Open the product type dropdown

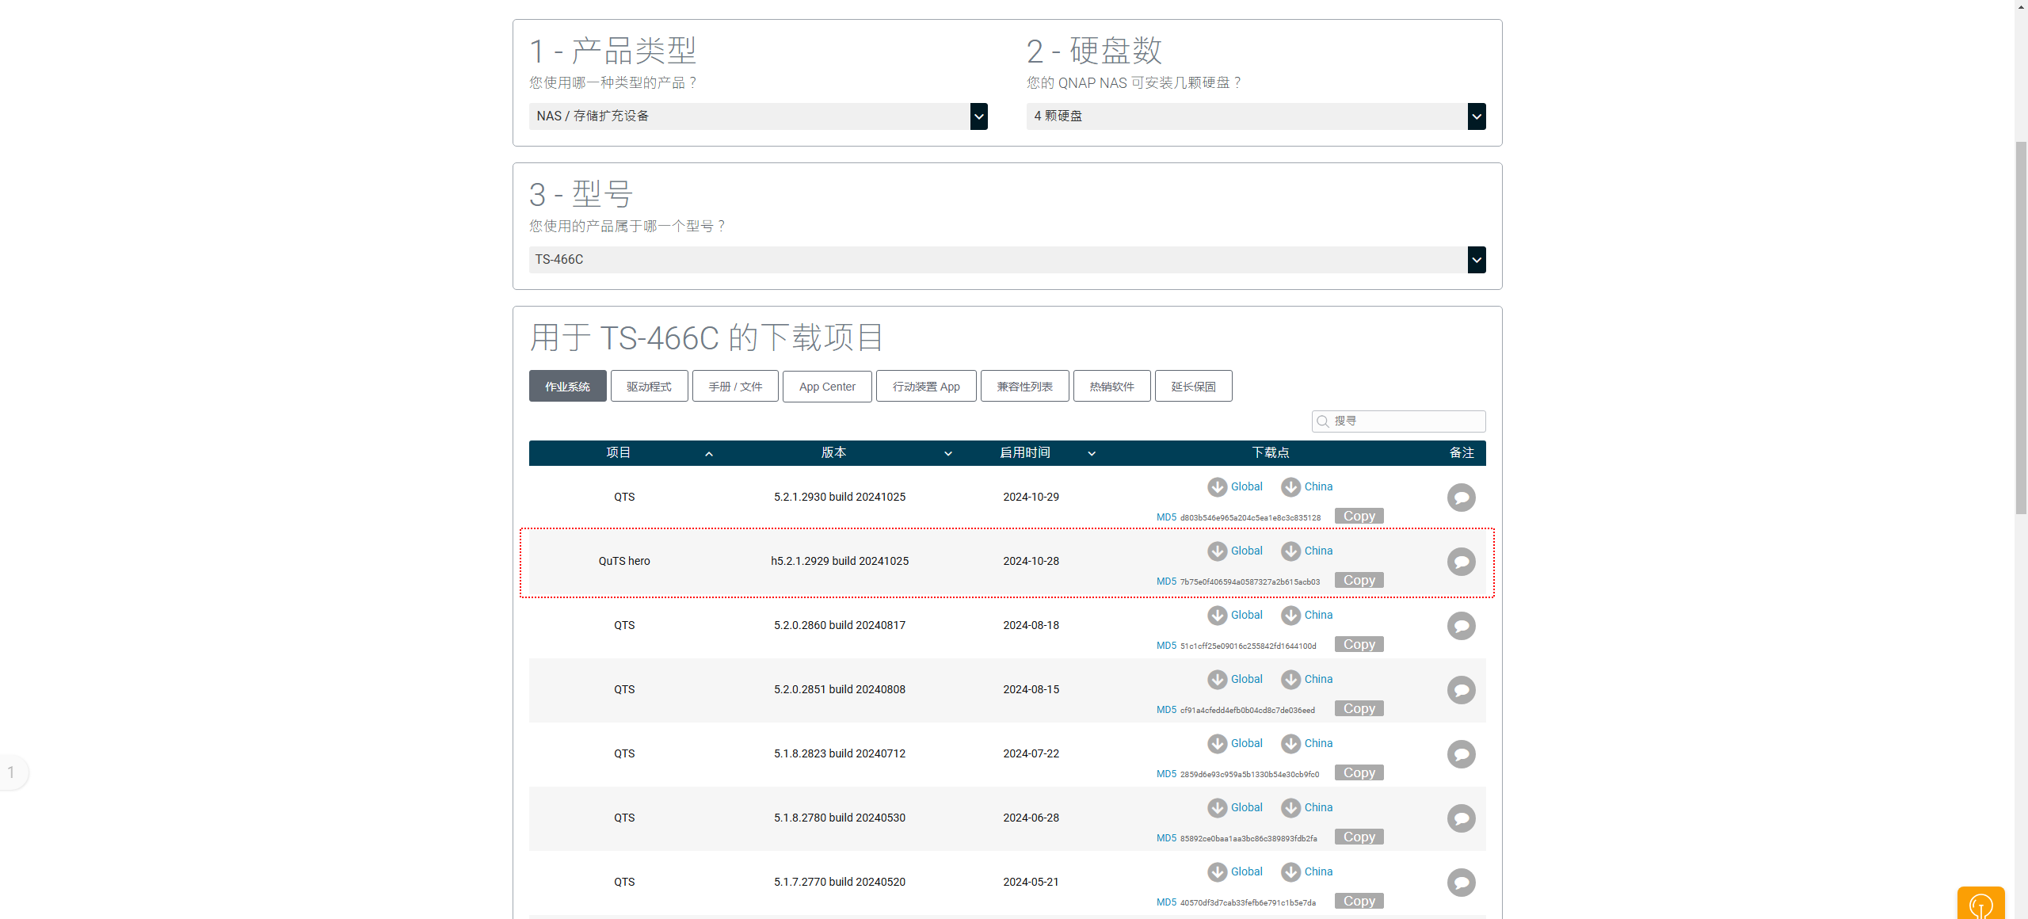(757, 116)
